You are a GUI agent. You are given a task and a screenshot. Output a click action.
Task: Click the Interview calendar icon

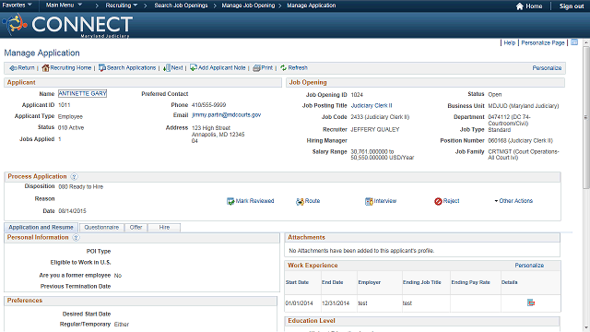[x=369, y=201]
